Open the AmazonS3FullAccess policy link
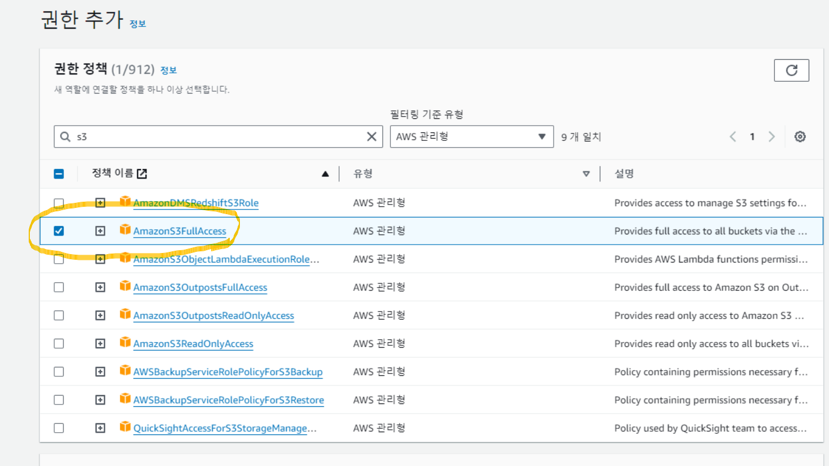The image size is (829, 466). point(180,231)
